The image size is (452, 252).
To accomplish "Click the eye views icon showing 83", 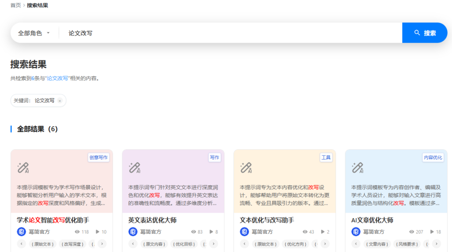I will coord(193,232).
